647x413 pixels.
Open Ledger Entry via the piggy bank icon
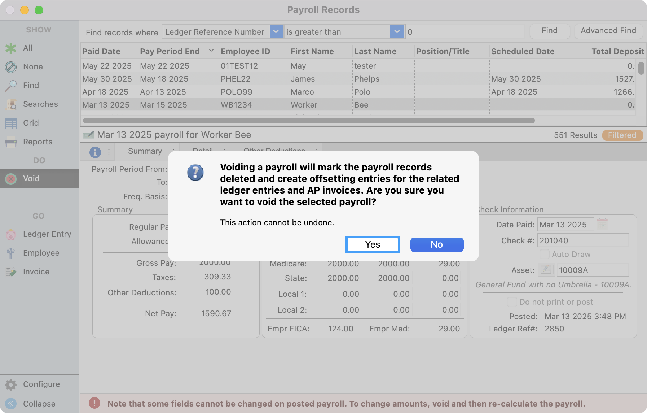[11, 234]
